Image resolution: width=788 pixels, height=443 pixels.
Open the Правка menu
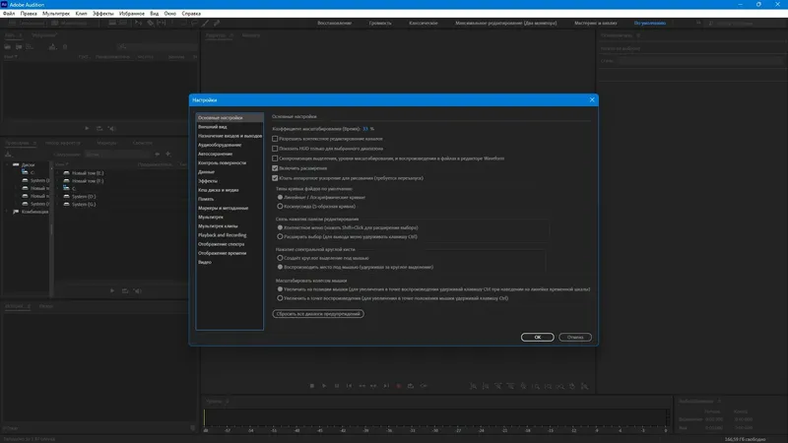[29, 14]
